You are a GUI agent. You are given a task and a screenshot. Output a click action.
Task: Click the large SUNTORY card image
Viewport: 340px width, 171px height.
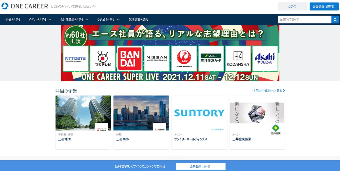(x=199, y=113)
